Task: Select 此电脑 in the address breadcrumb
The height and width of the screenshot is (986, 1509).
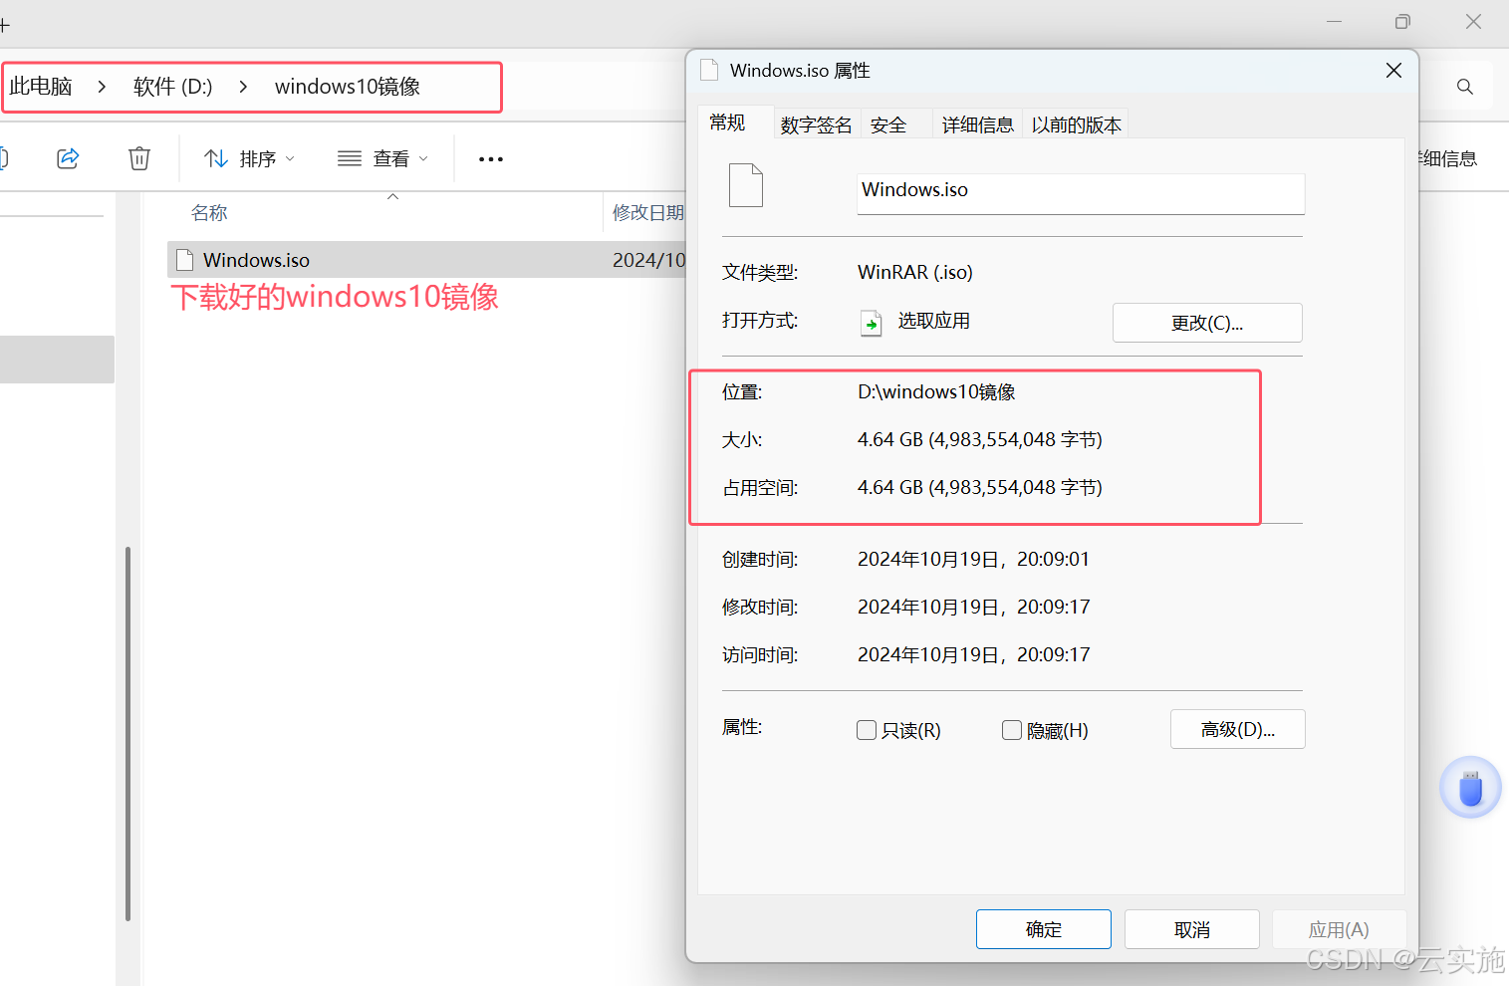Action: coord(41,87)
